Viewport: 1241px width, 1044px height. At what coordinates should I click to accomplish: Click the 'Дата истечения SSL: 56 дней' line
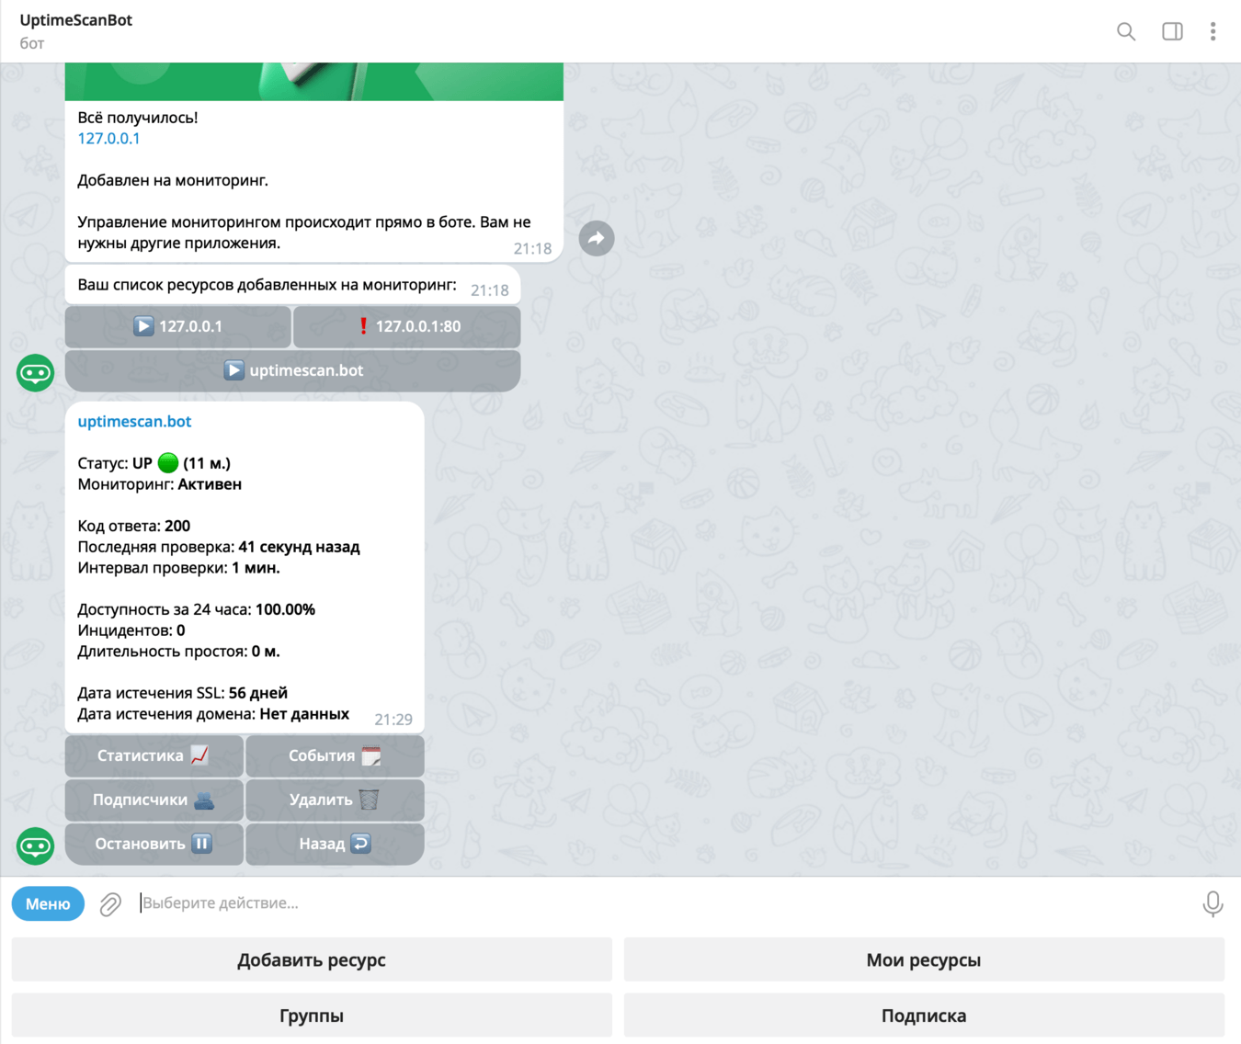(x=182, y=693)
